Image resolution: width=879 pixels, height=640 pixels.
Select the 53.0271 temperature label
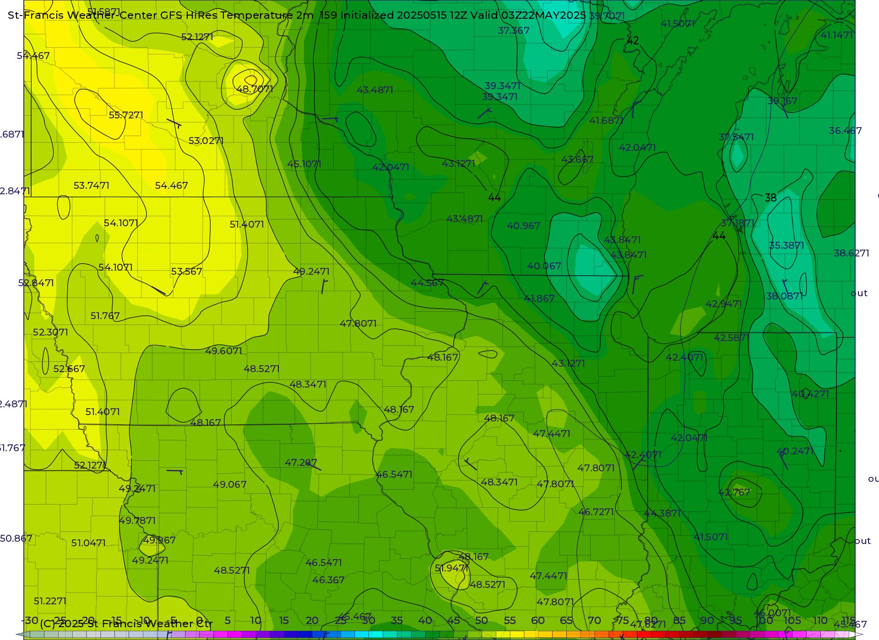click(206, 141)
